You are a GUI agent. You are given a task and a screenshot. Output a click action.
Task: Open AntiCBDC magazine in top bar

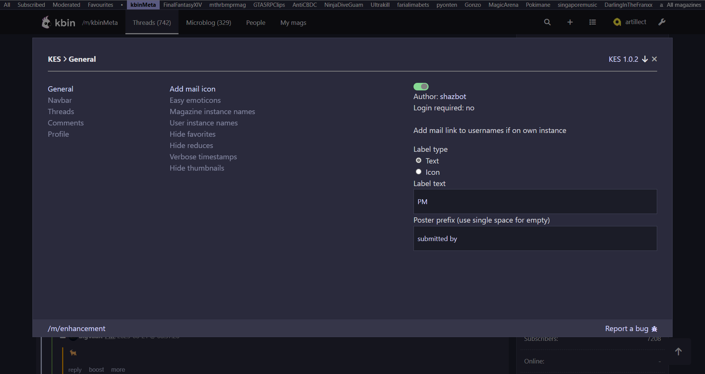coord(305,5)
